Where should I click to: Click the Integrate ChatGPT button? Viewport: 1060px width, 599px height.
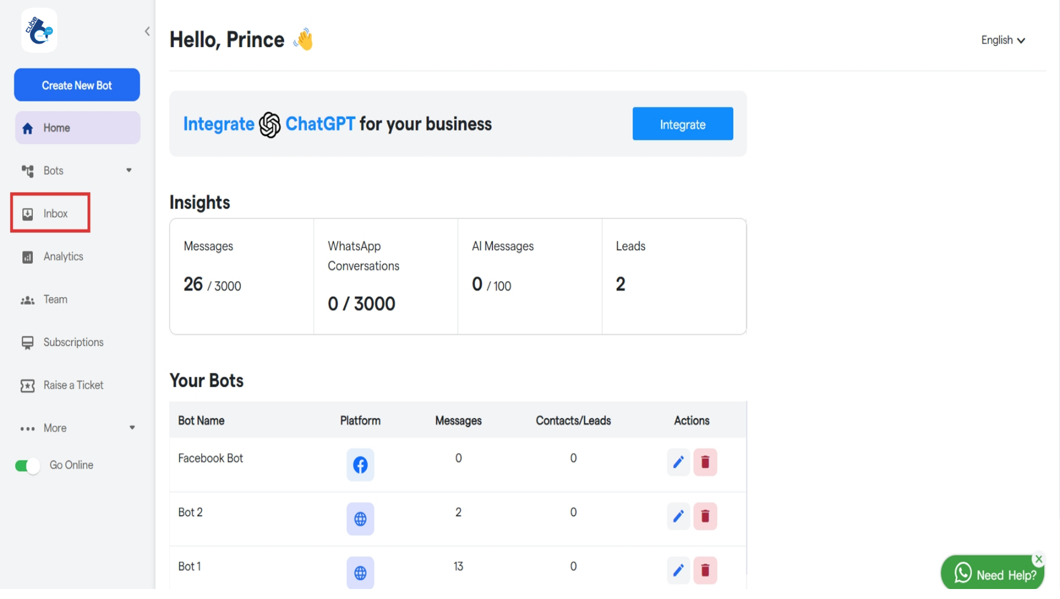(682, 124)
